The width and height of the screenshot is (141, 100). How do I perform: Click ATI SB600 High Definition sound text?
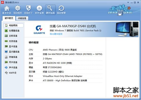(65, 81)
